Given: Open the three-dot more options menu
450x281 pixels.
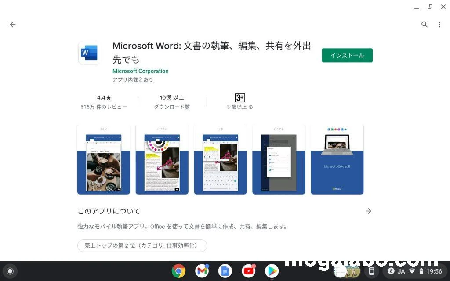Looking at the screenshot, I should (x=439, y=25).
